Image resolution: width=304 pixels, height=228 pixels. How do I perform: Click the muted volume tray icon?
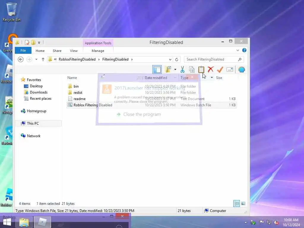pos(276,222)
